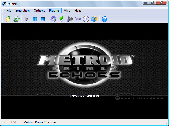169x126 pixels.
Task: Click the blue-orange cube icon
Action: [94, 19]
